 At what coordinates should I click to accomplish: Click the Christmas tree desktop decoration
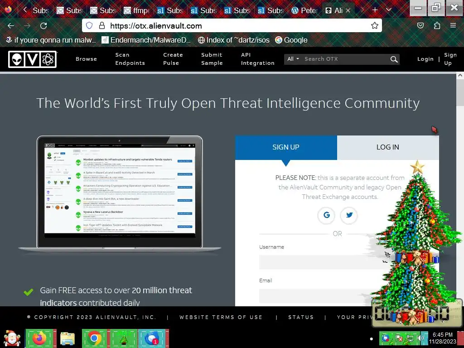(x=417, y=243)
